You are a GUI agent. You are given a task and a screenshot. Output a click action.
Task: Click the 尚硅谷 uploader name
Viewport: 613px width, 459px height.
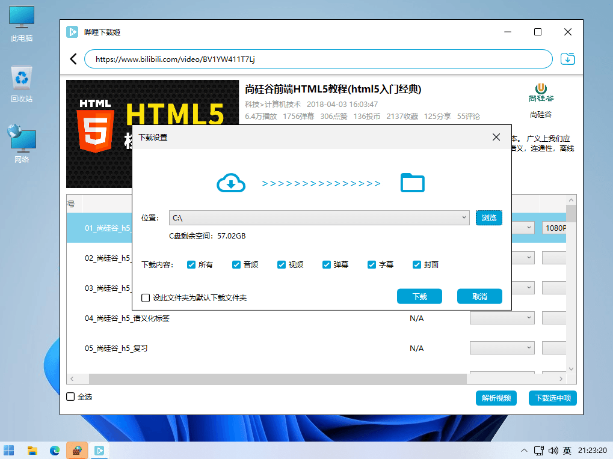(541, 114)
